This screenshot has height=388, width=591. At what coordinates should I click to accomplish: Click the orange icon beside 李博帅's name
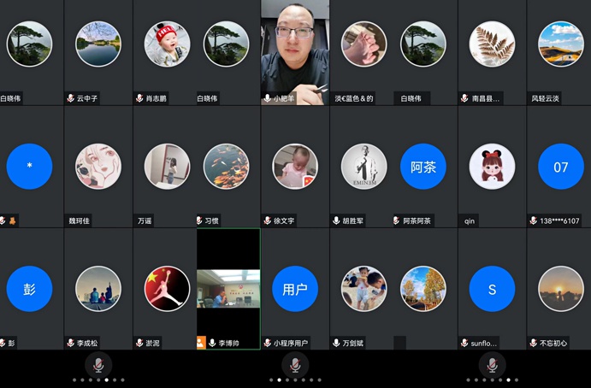coord(201,343)
